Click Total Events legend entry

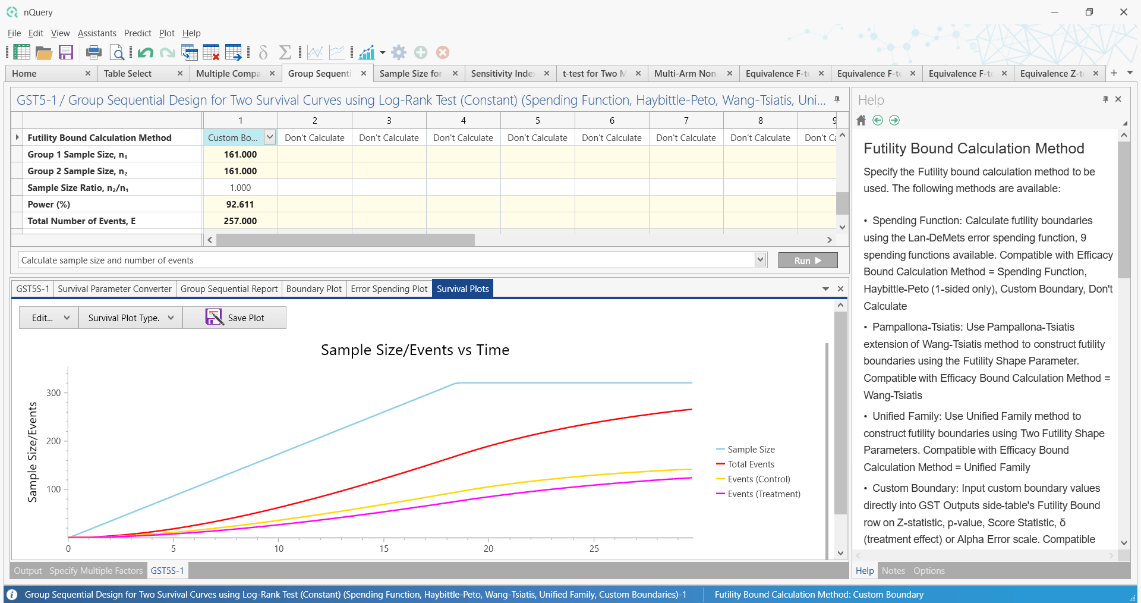click(x=745, y=464)
